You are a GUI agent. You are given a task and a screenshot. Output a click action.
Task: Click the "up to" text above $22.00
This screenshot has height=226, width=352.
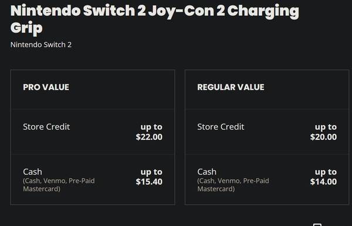tap(151, 127)
